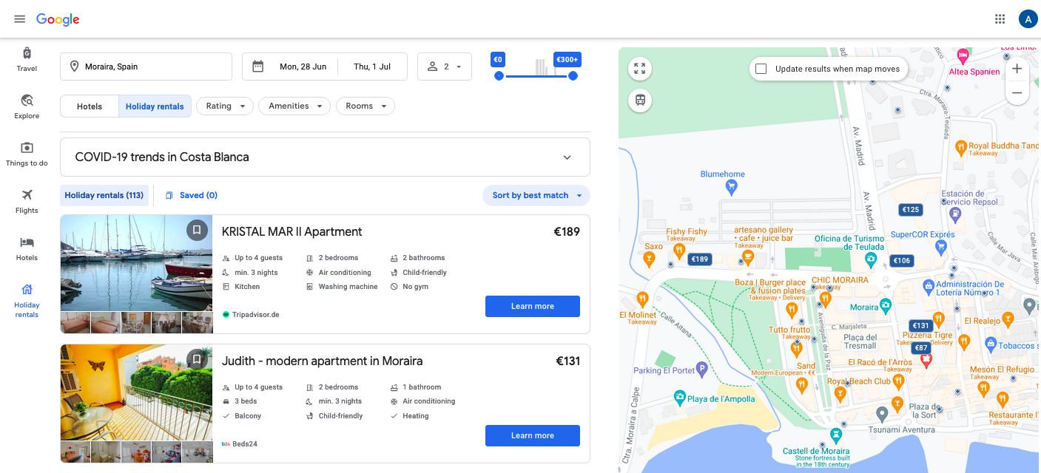The height and width of the screenshot is (473, 1041).
Task: Click the Thu, 1 Jul check-out date
Action: [x=372, y=67]
